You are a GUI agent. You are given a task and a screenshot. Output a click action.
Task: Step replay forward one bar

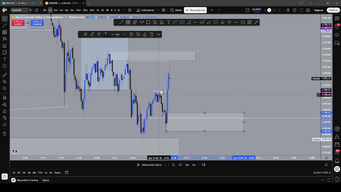[x=180, y=165]
